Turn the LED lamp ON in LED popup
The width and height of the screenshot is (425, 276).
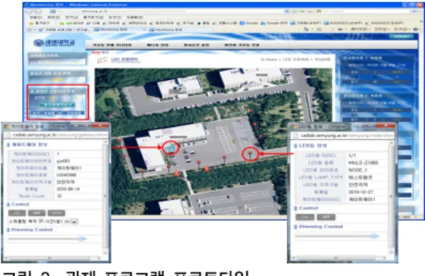(x=305, y=217)
